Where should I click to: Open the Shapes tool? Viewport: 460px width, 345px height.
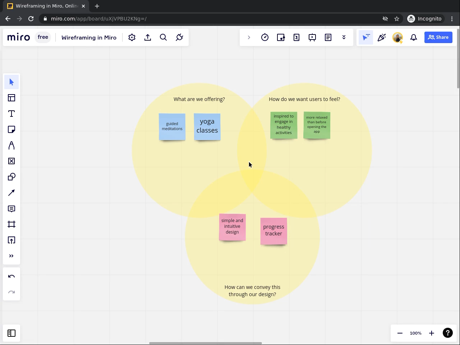pyautogui.click(x=11, y=177)
